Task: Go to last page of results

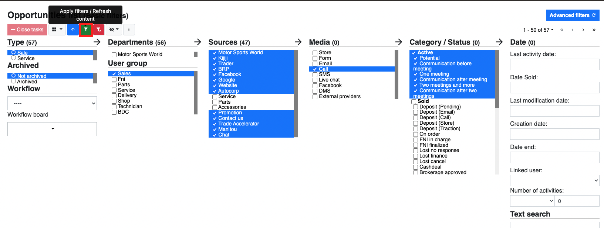Action: tap(594, 30)
